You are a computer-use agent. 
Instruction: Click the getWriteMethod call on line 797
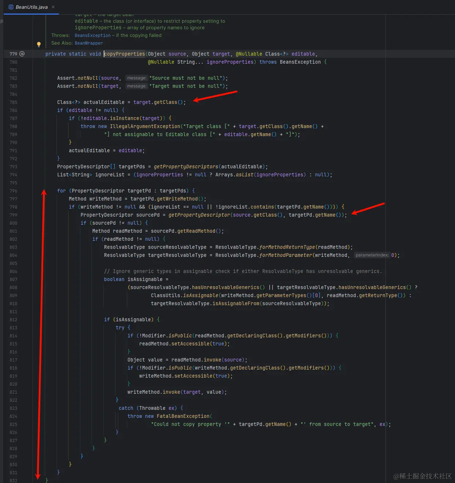pos(177,199)
